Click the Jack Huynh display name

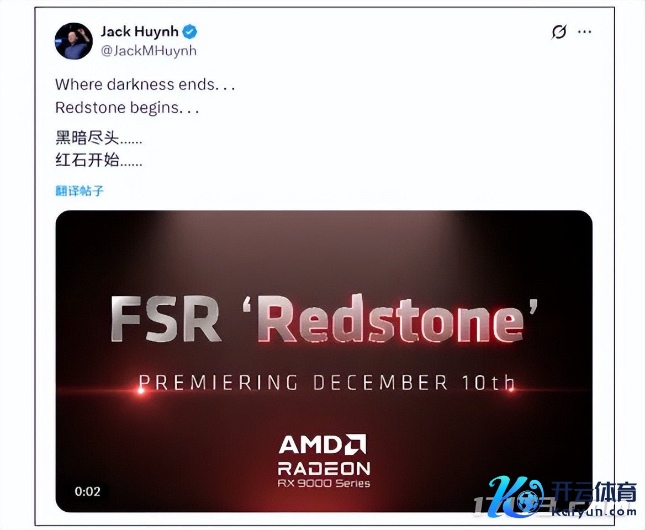pyautogui.click(x=140, y=31)
